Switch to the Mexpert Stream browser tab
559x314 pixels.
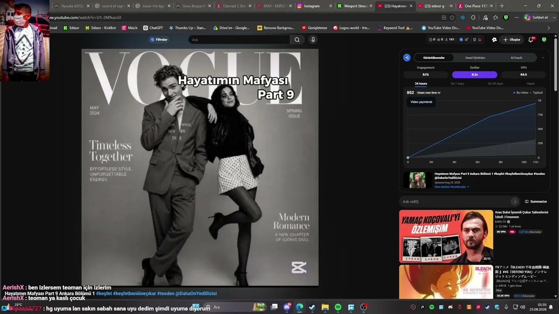point(355,6)
